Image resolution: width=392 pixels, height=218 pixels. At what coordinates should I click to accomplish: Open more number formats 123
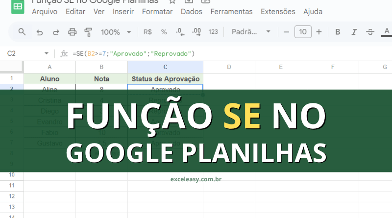(x=213, y=32)
